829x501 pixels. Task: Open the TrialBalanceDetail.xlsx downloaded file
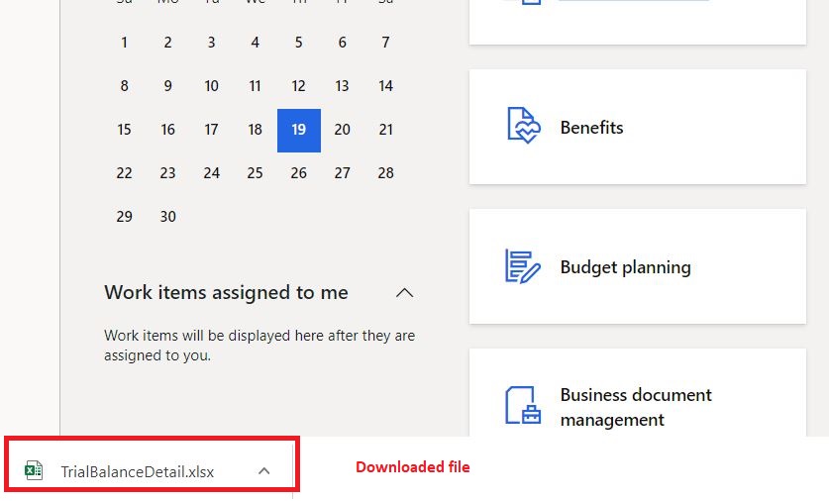(x=137, y=471)
